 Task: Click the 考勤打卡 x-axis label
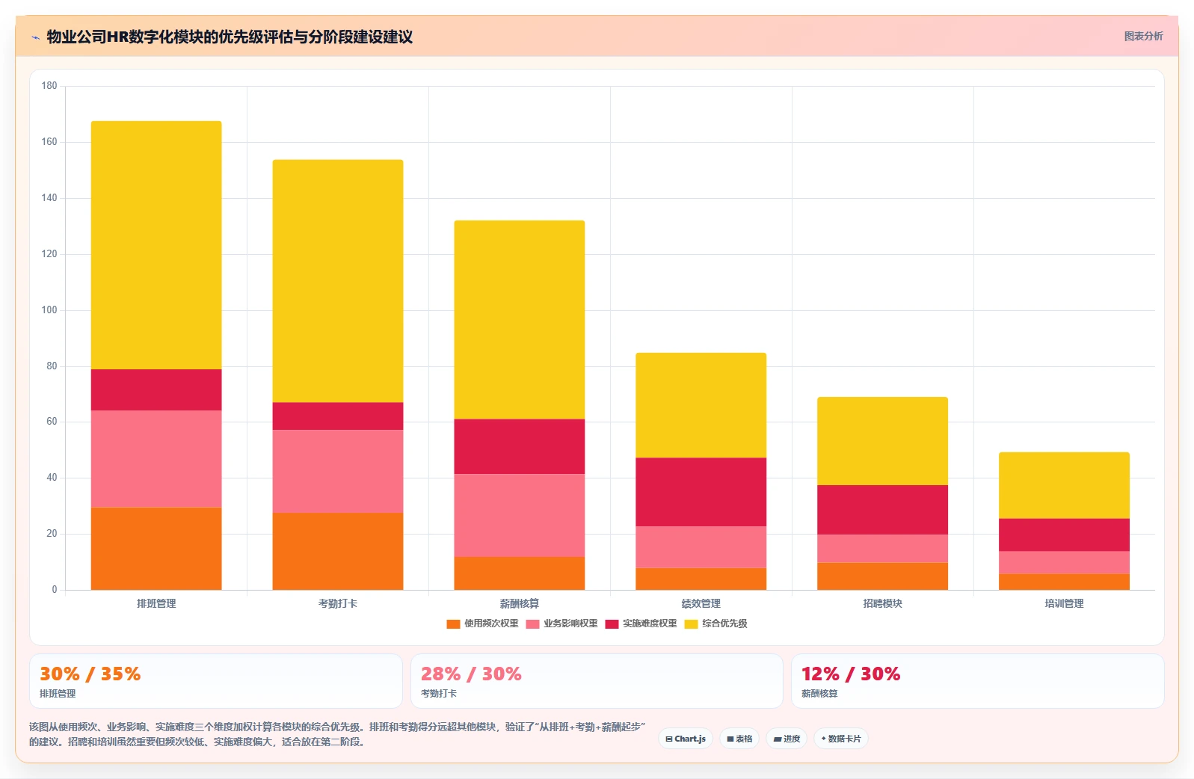(x=338, y=603)
